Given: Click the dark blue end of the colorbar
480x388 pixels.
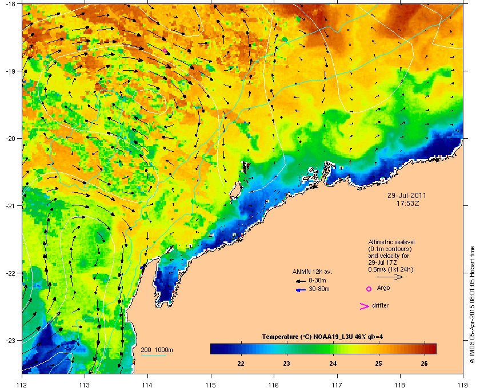Looking at the screenshot, I should (x=216, y=349).
